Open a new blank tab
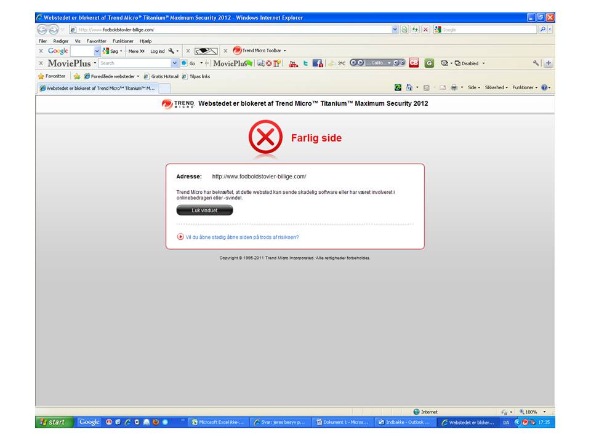Viewport: 591px width, 443px height. click(165, 88)
